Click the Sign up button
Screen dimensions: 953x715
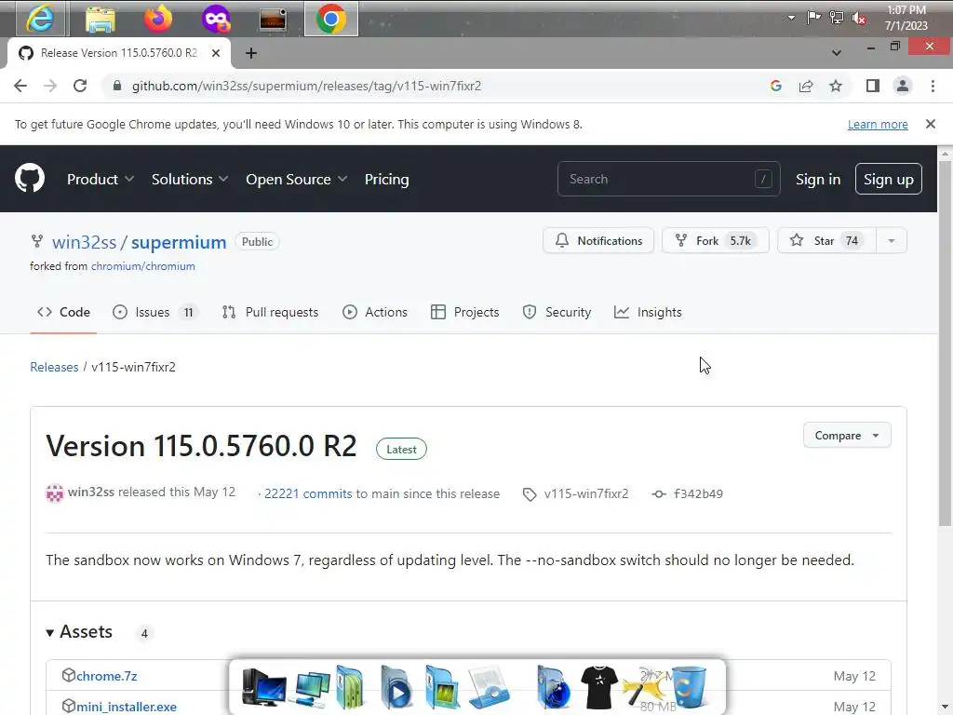[x=888, y=179]
